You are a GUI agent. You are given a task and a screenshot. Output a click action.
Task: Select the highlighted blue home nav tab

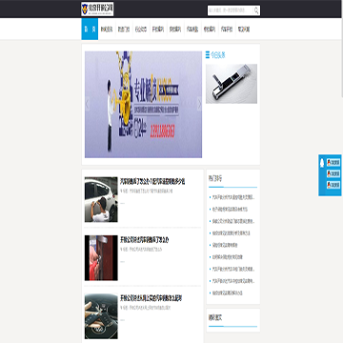[x=90, y=29]
